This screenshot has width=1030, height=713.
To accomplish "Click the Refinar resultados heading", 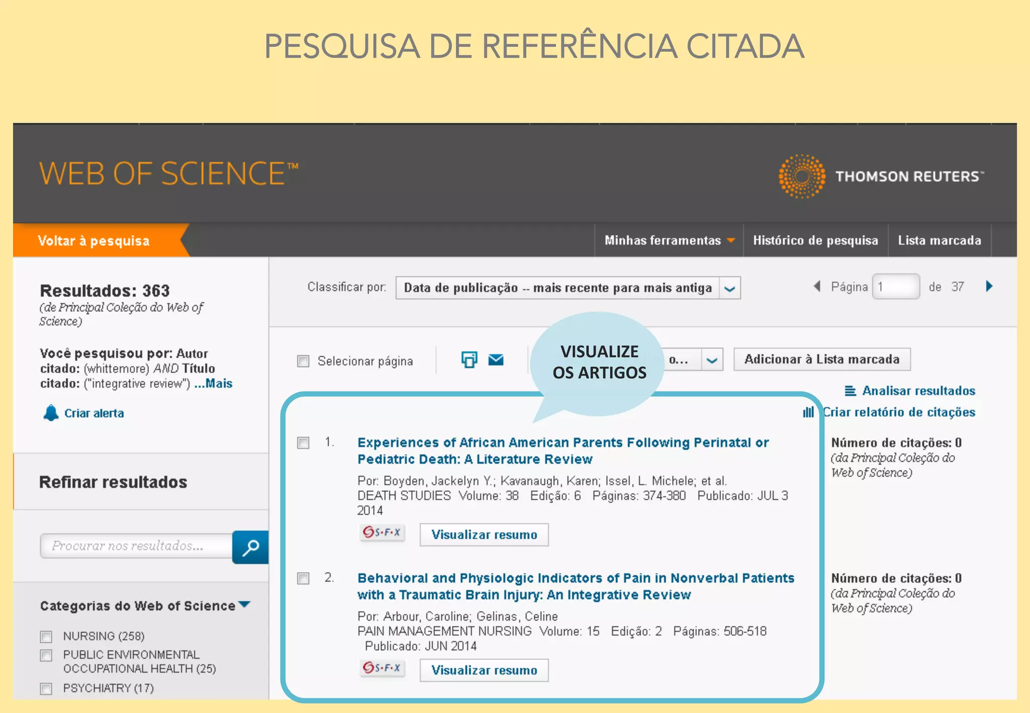I will point(113,482).
